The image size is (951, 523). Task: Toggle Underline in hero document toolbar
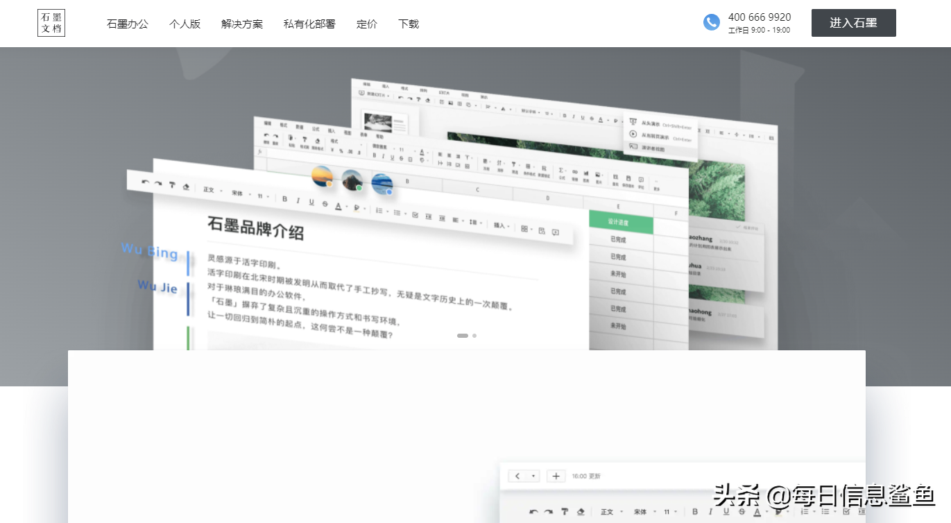(x=311, y=203)
